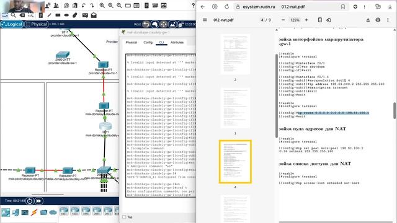The width and height of the screenshot is (397, 223).
Task: Click the New Cluster cloud icon
Action: click(x=154, y=24)
